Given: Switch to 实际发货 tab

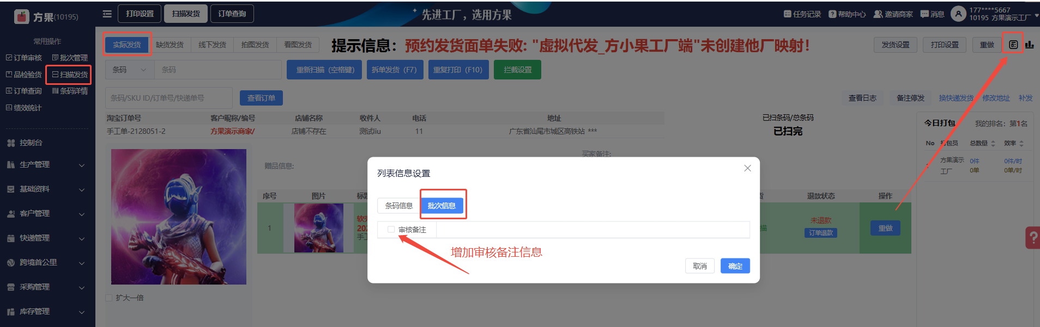Looking at the screenshot, I should click(x=127, y=45).
